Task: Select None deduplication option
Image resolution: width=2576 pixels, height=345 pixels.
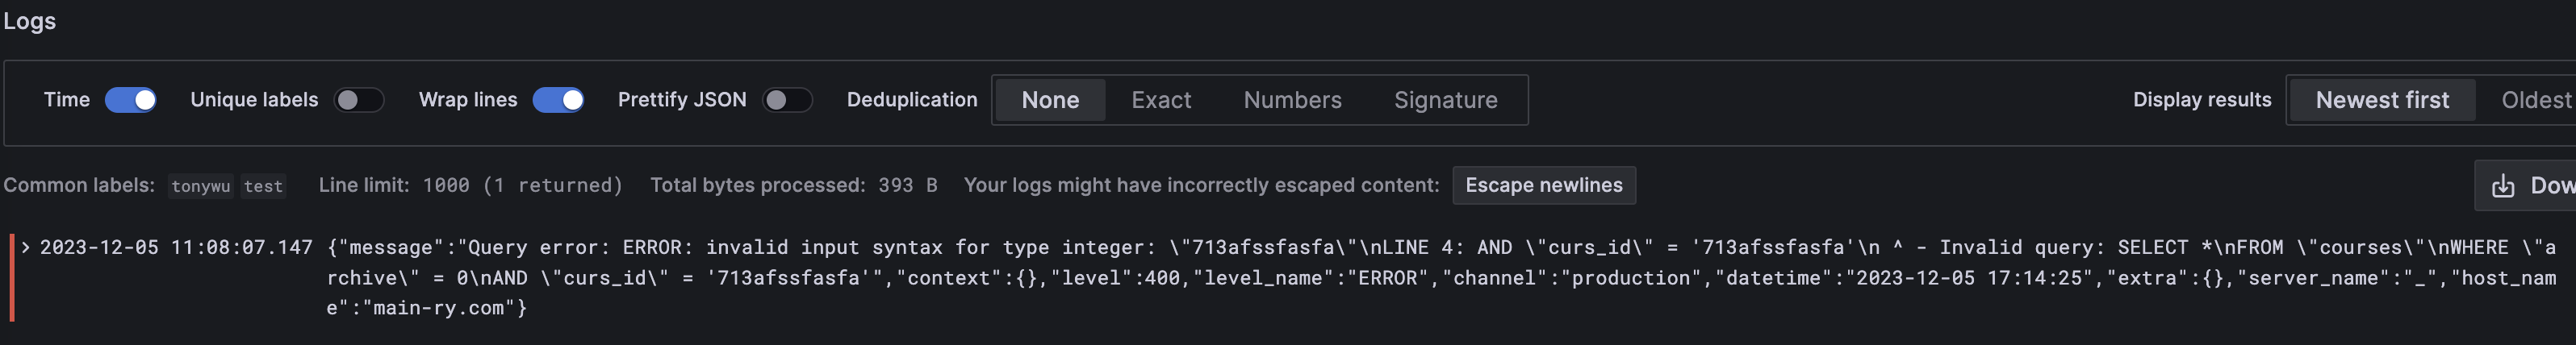Action: coord(1050,100)
